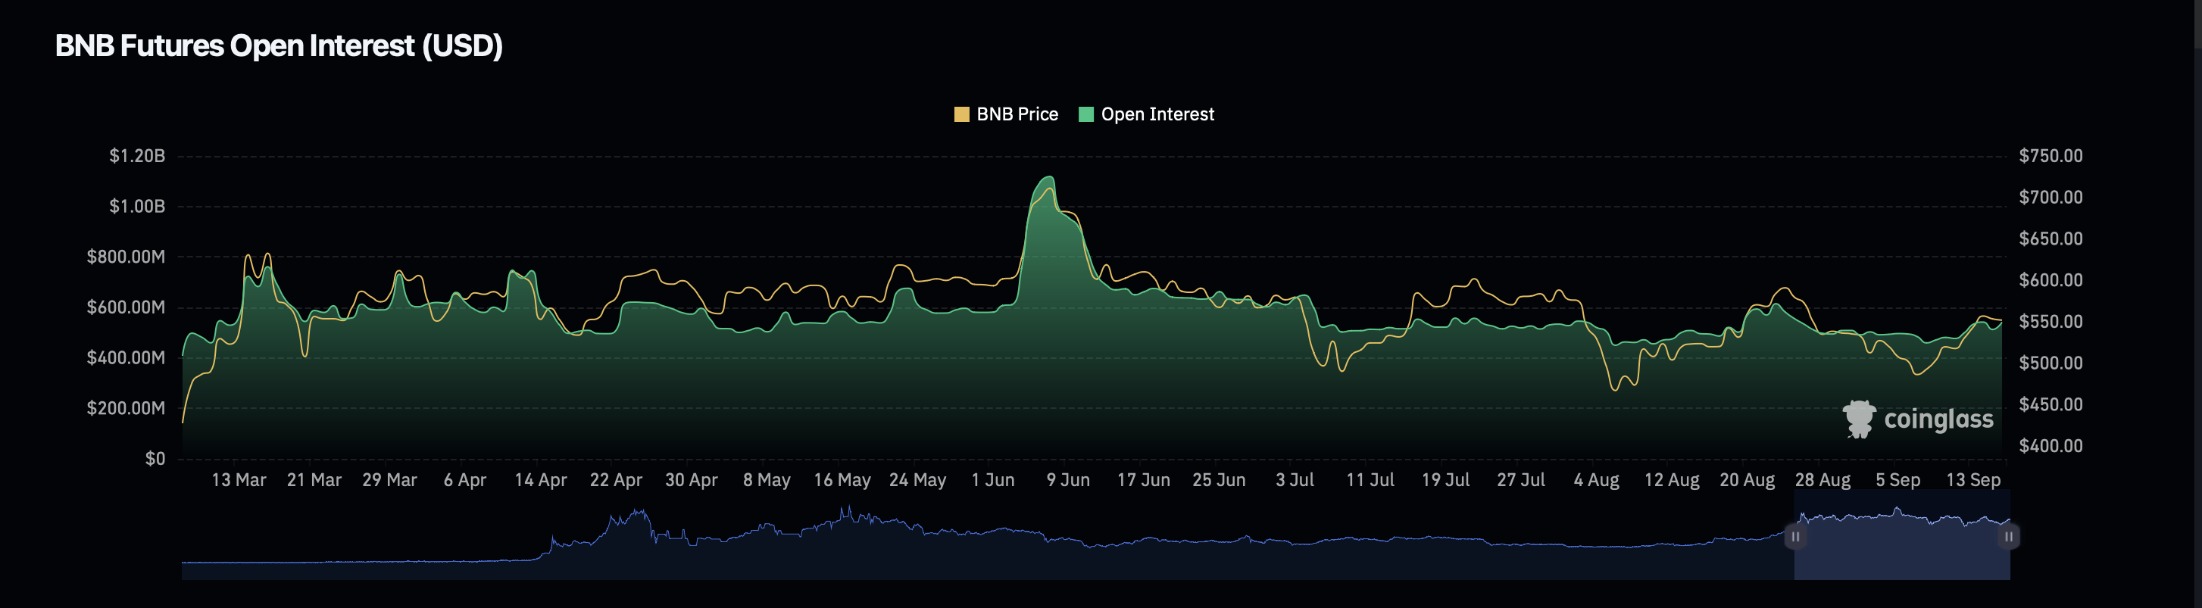Click the yellow BNB Price color swatch
The width and height of the screenshot is (2202, 608).
point(962,114)
